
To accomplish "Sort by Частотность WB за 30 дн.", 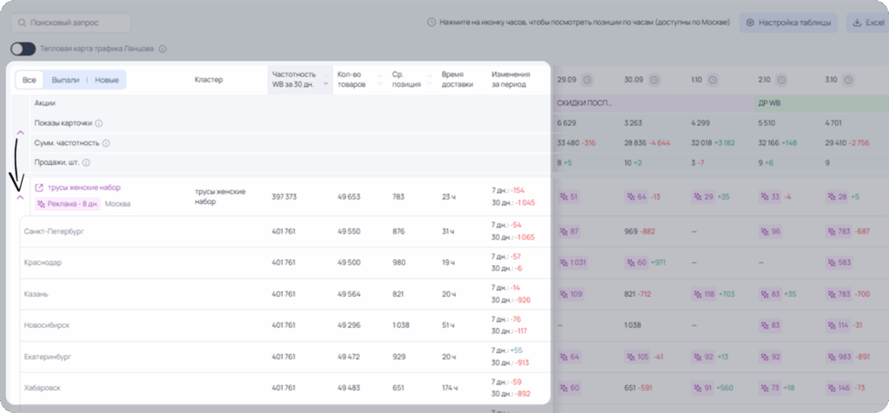I will click(300, 79).
